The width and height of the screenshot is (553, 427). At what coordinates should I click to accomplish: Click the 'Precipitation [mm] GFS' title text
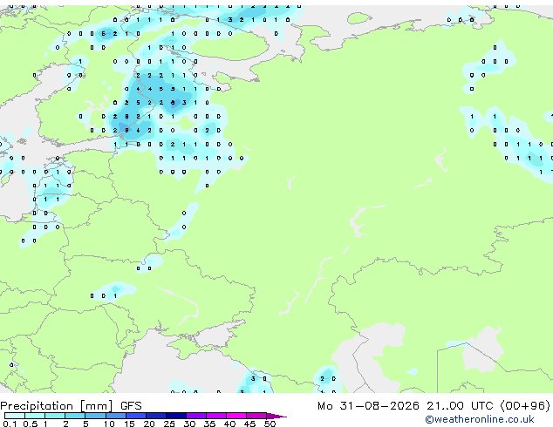click(71, 406)
